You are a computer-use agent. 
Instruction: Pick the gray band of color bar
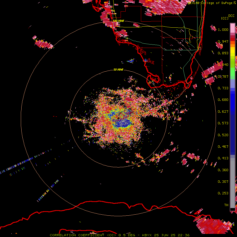pos(233,183)
